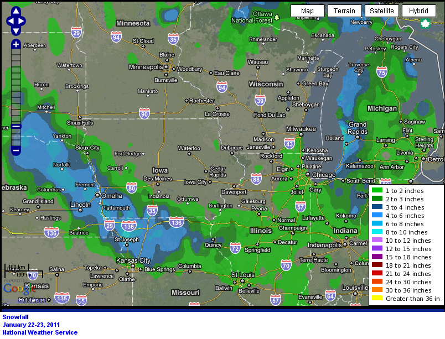Viewport: 445px width, 339px height.
Task: Click the I-35 shield near St Cloud
Action: click(x=173, y=39)
